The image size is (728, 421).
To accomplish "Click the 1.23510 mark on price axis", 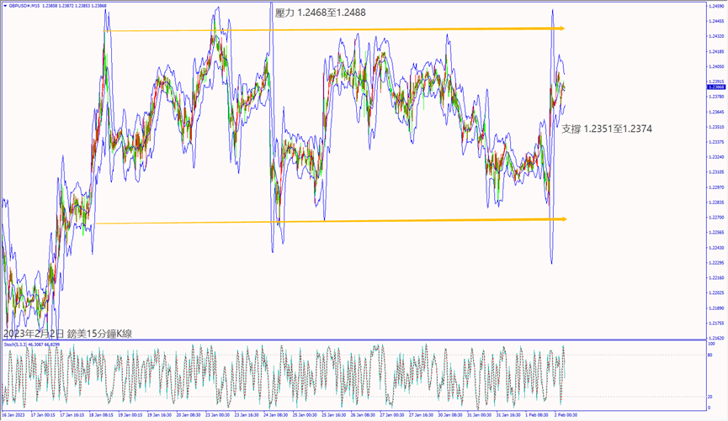I will 715,127.
